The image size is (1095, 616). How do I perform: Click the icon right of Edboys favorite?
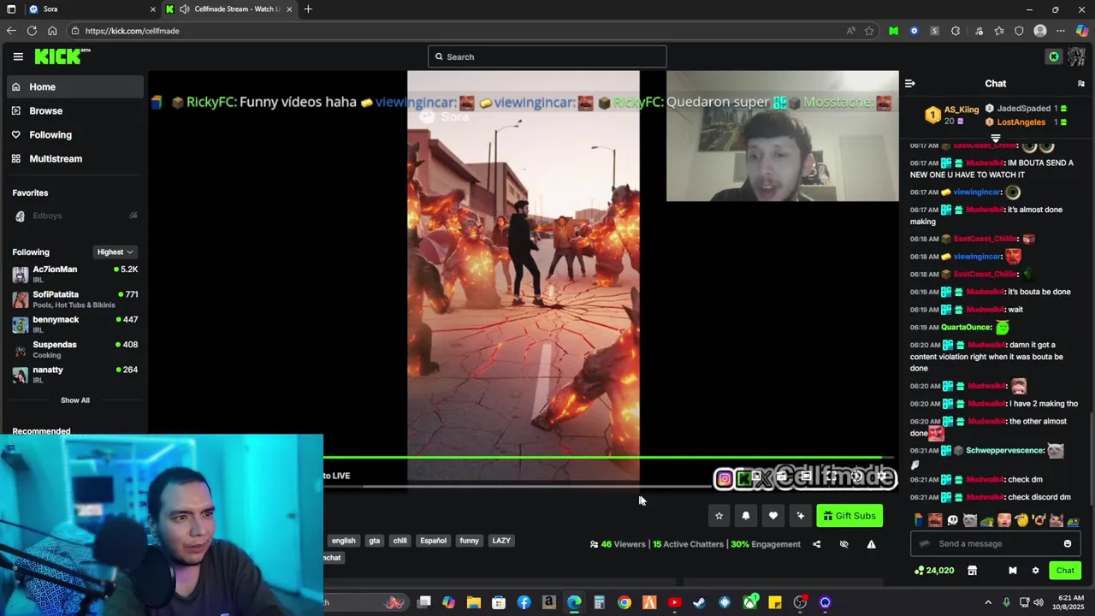coord(133,216)
